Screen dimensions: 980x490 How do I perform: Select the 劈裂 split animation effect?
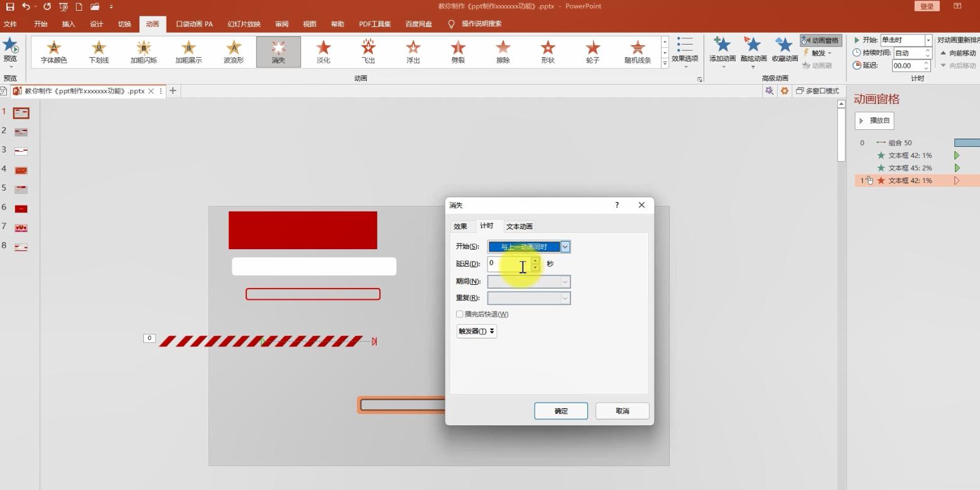click(x=458, y=51)
